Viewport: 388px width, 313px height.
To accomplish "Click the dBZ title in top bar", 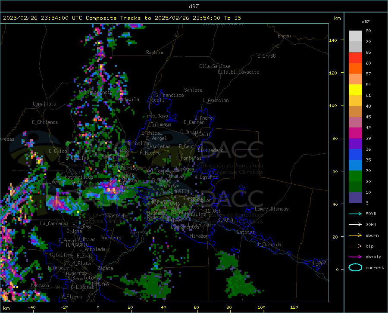I will [194, 6].
